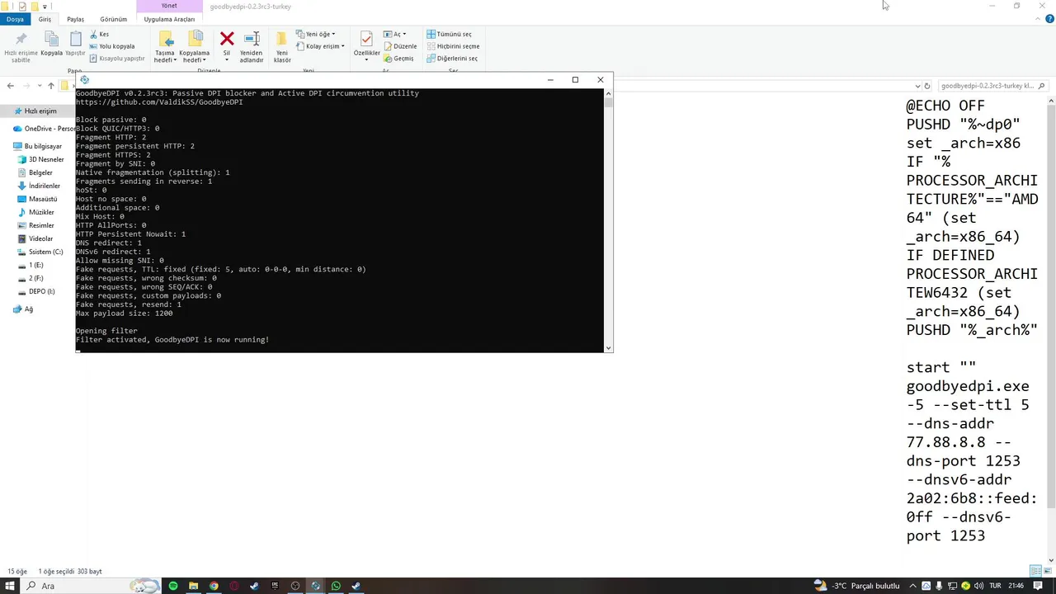Viewport: 1056px width, 594px height.
Task: Click Yolu kopyala in ribbon
Action: click(x=112, y=46)
